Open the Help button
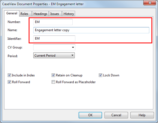The image size is (158, 123). tap(142, 115)
